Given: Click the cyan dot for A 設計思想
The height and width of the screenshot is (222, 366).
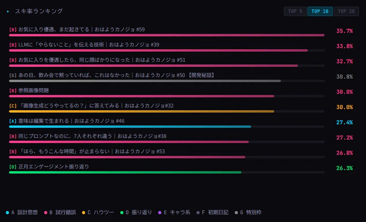Looking at the screenshot, I should (7, 213).
